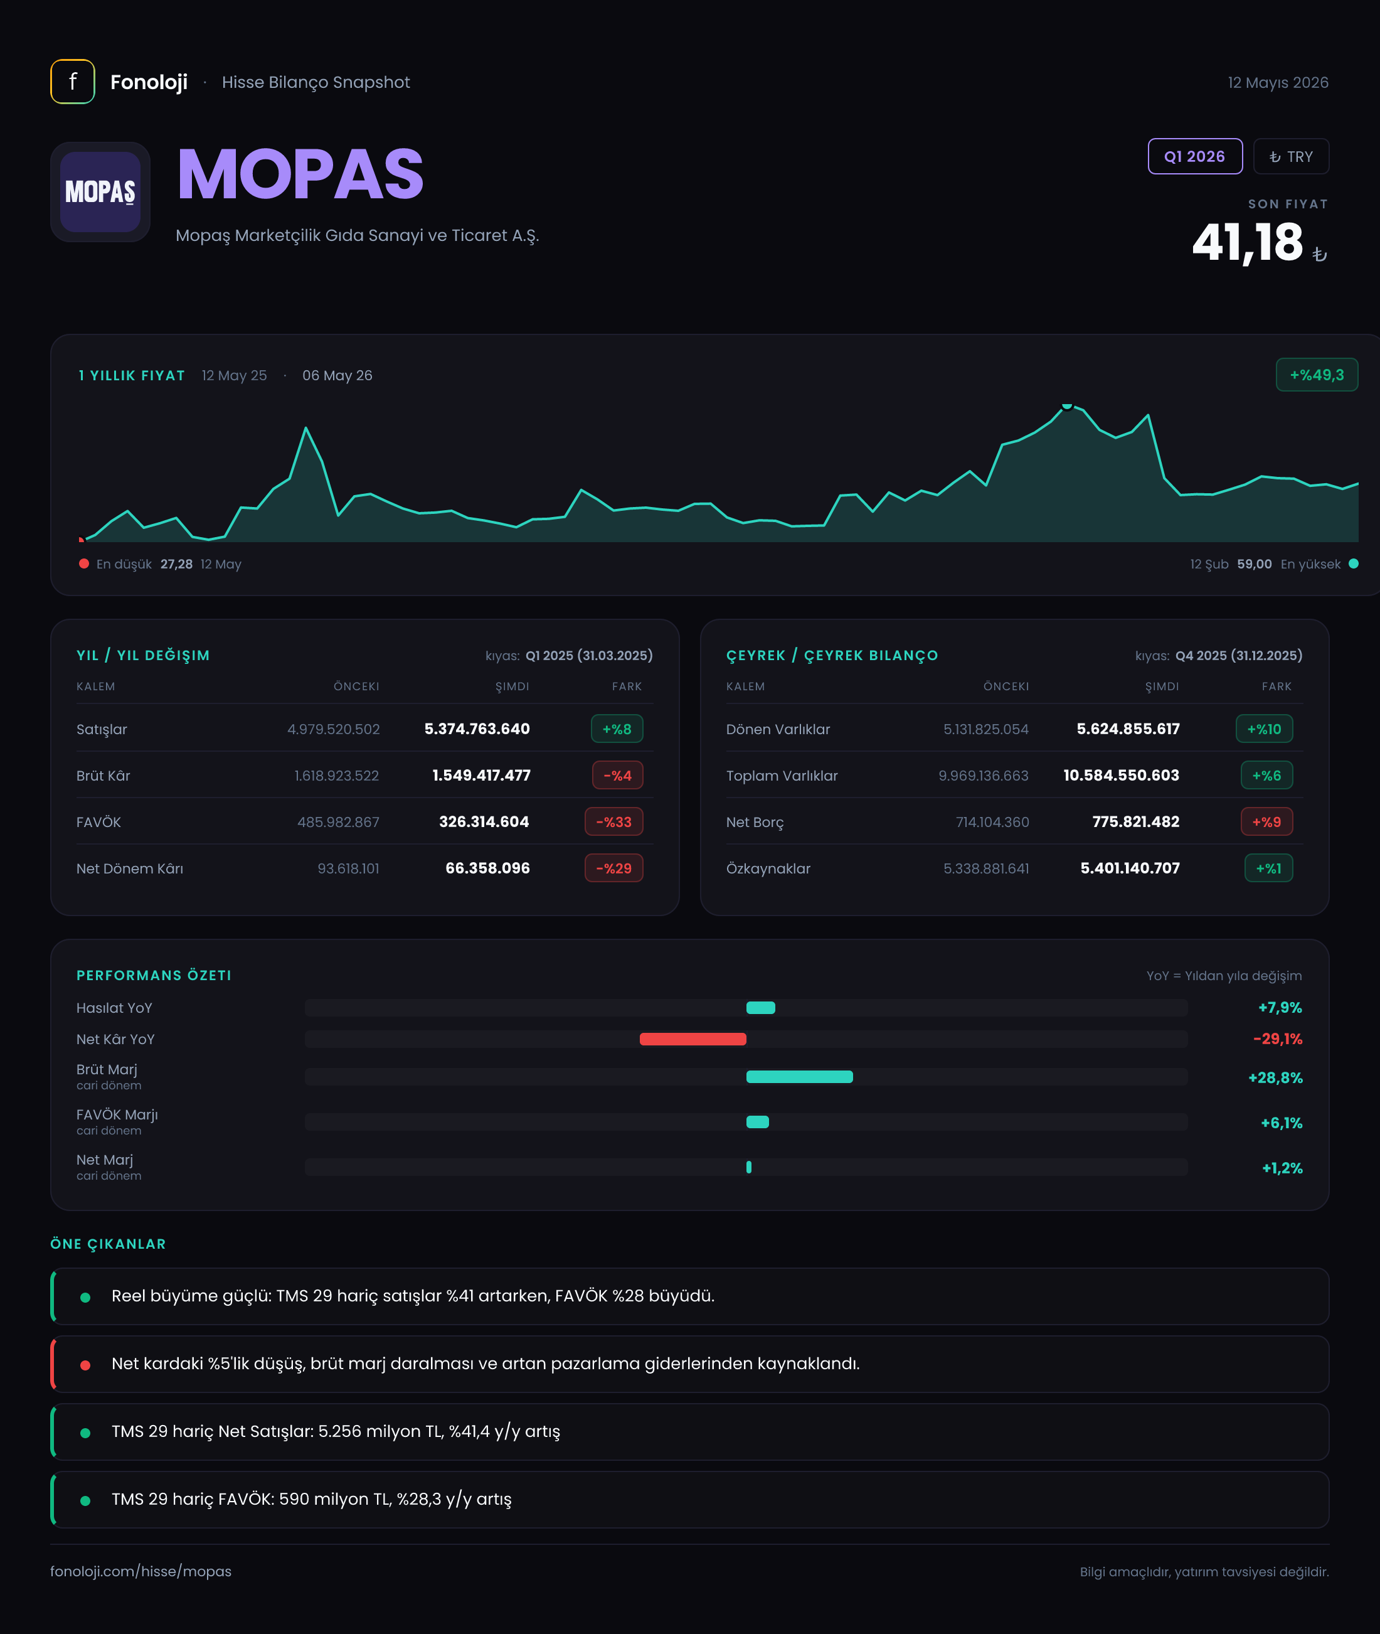Click the +1,2% Net Marj value
This screenshot has height=1634, width=1380.
1282,1168
